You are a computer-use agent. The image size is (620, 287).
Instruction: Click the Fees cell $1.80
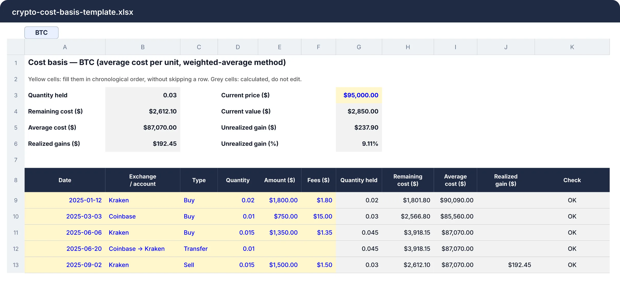coord(319,200)
